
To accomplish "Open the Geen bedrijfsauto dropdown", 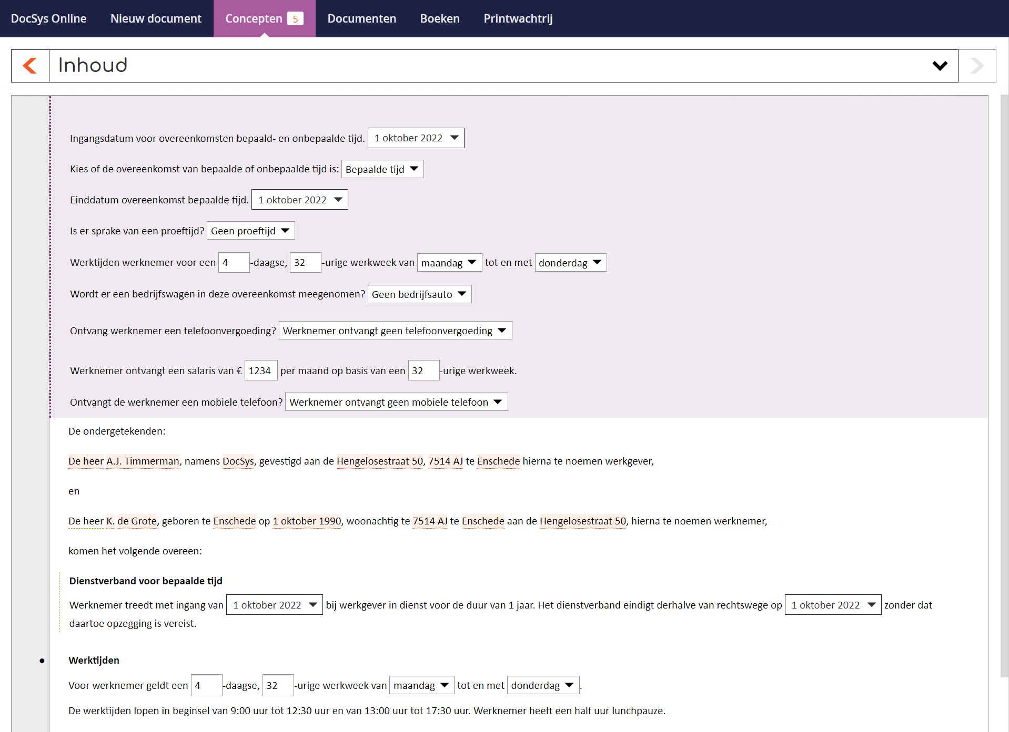I will coord(419,294).
